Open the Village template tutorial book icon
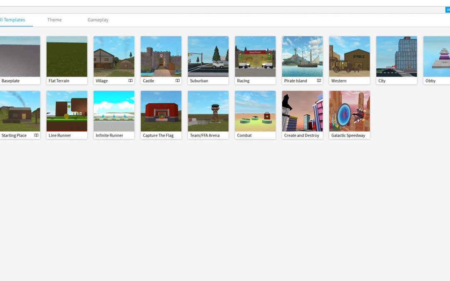This screenshot has width=450, height=281. (x=130, y=81)
